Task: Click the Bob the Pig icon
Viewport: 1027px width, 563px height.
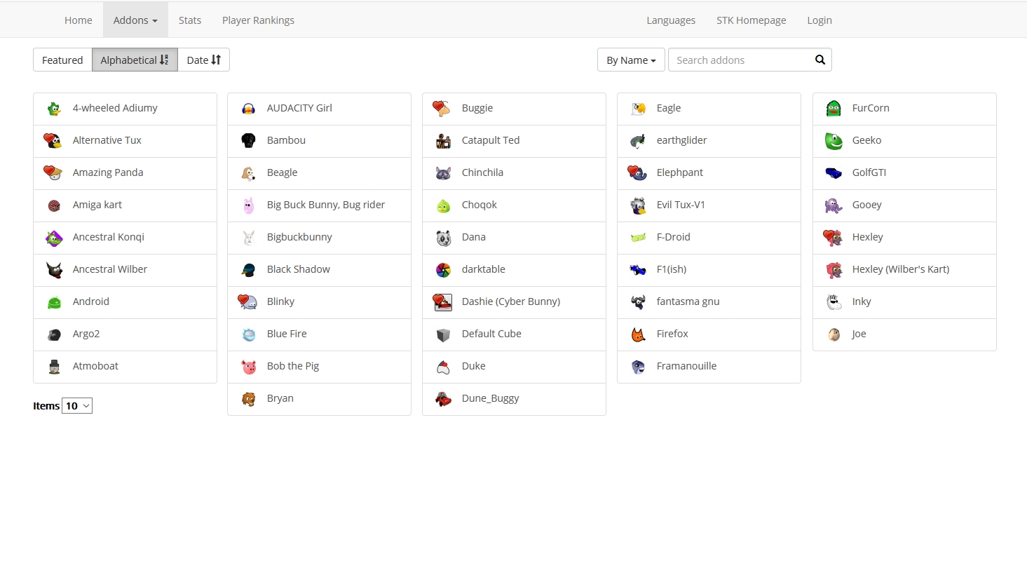Action: tap(248, 367)
